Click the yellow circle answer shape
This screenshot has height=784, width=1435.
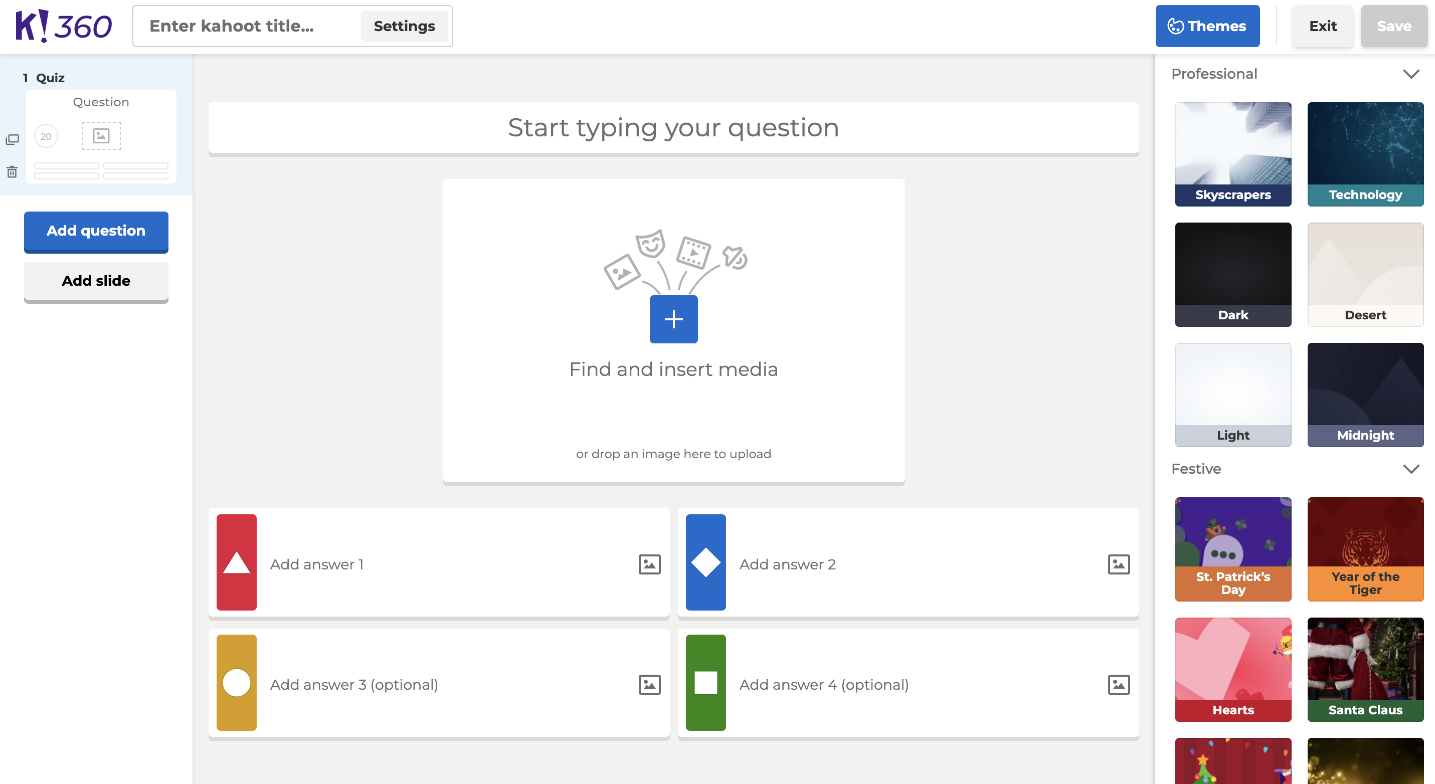coord(236,683)
